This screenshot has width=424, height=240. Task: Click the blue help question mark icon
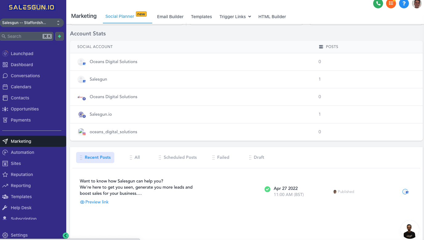click(404, 4)
